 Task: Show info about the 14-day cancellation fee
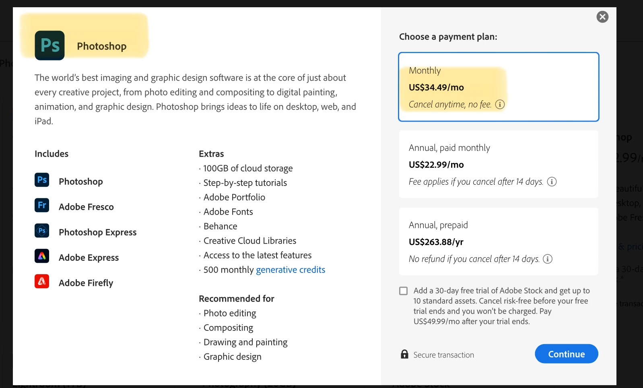click(552, 182)
